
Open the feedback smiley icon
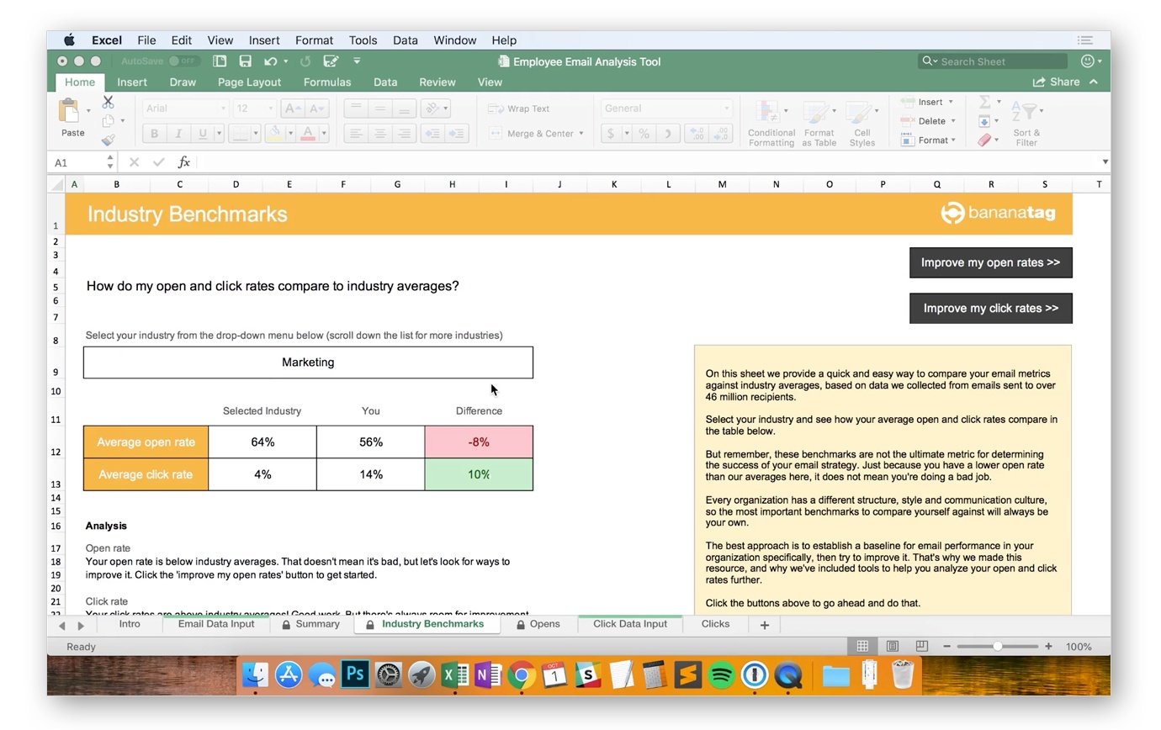click(1088, 61)
